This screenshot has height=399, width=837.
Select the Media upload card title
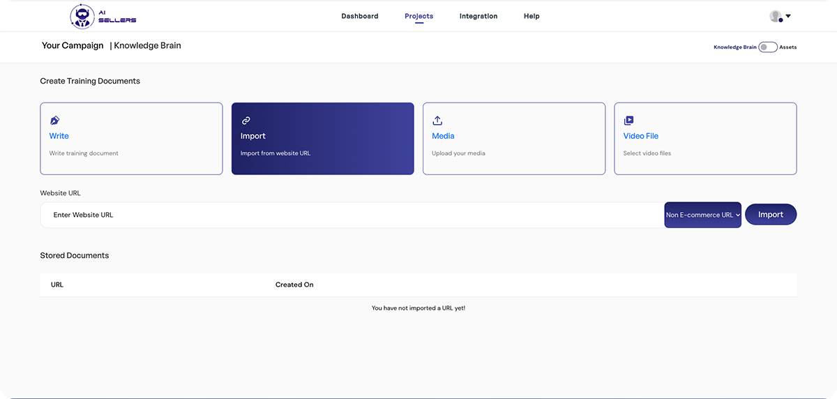click(443, 136)
